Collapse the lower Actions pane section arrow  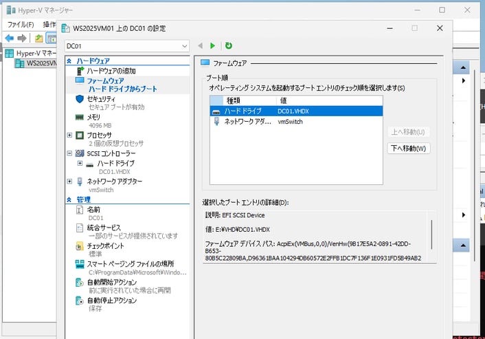[x=463, y=245]
